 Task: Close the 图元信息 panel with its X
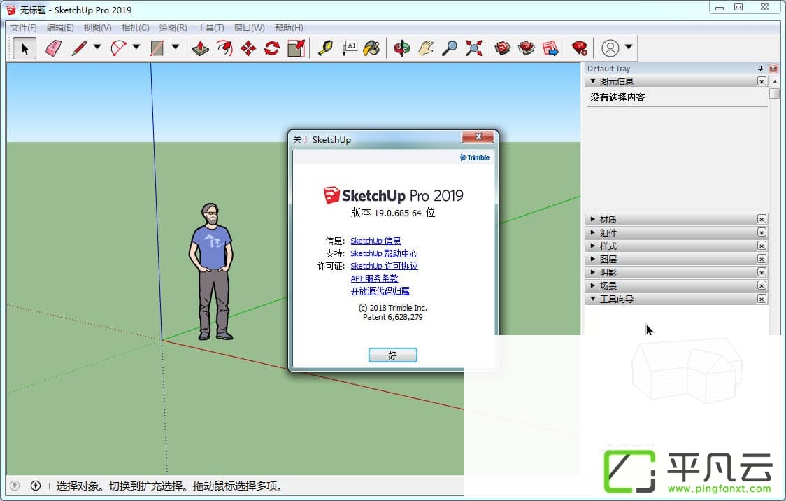point(762,81)
